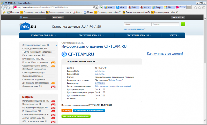
Task: Open Сводная статистика зоны .RU sidebar item
Action: point(36,45)
